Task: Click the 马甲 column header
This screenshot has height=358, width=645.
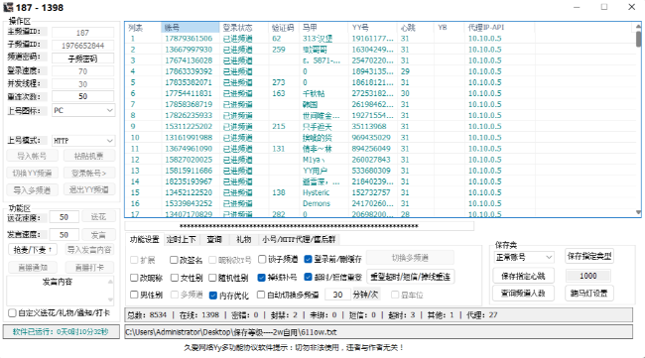Action: pyautogui.click(x=324, y=28)
